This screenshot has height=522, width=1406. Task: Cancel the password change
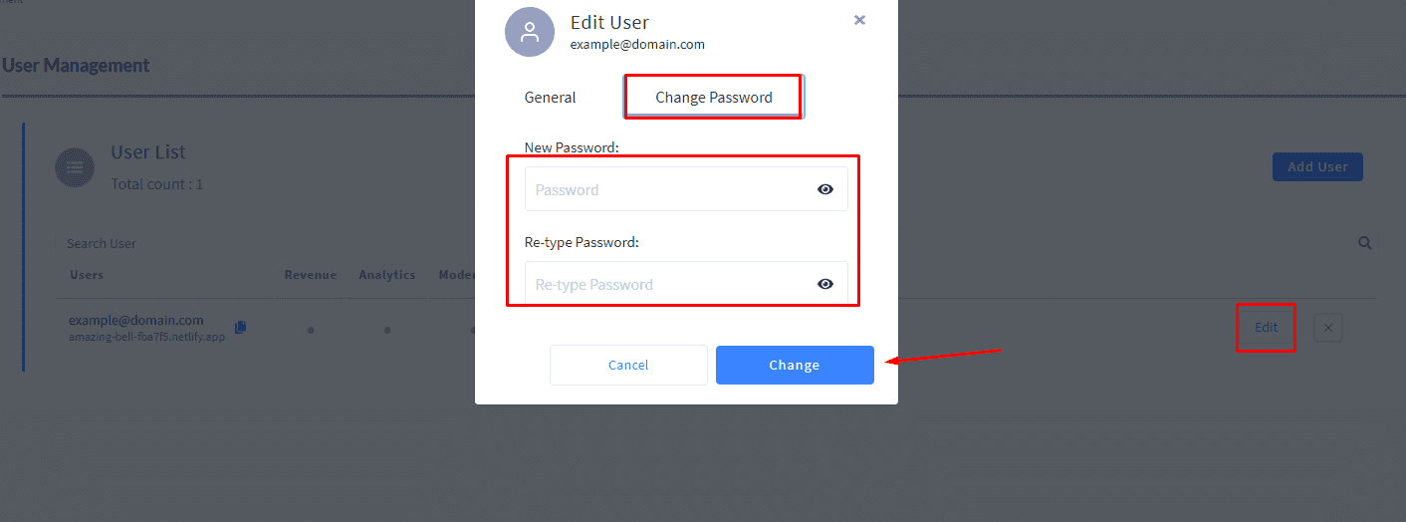click(628, 365)
